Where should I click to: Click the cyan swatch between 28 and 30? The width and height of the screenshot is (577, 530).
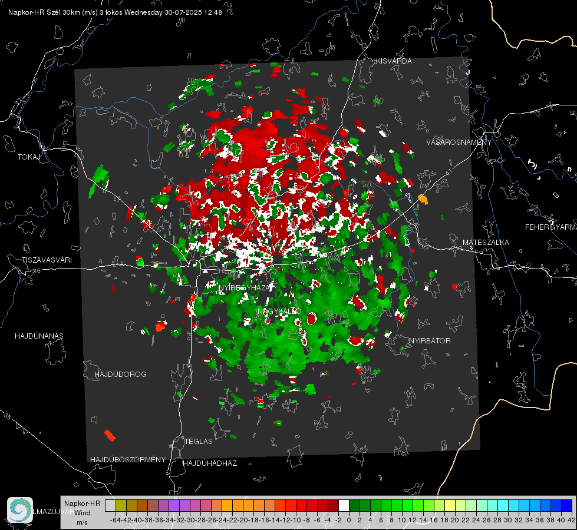coord(503,505)
